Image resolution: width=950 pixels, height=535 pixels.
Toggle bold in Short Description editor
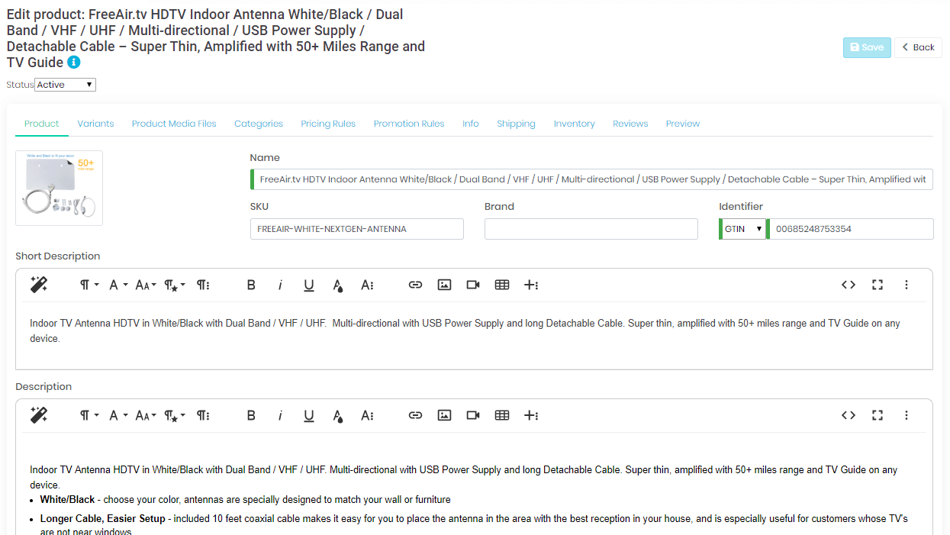pyautogui.click(x=251, y=285)
